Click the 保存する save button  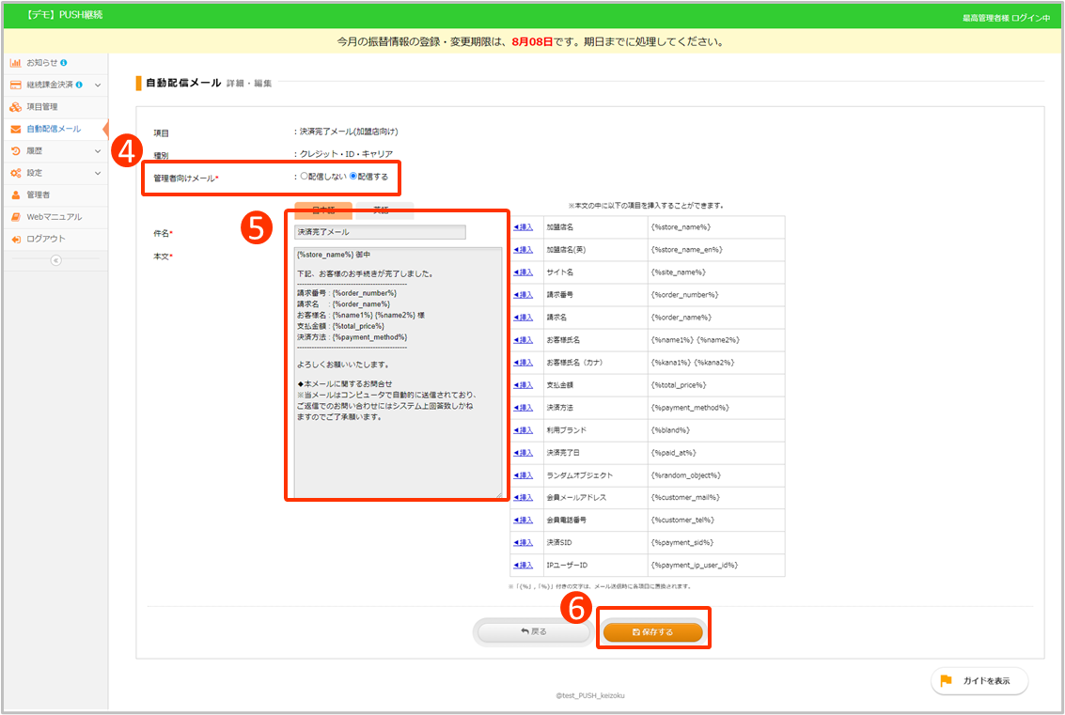(x=652, y=632)
